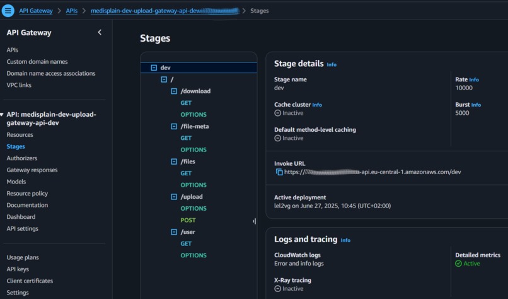
Task: Open Documentation in sidebar
Action: click(x=27, y=205)
